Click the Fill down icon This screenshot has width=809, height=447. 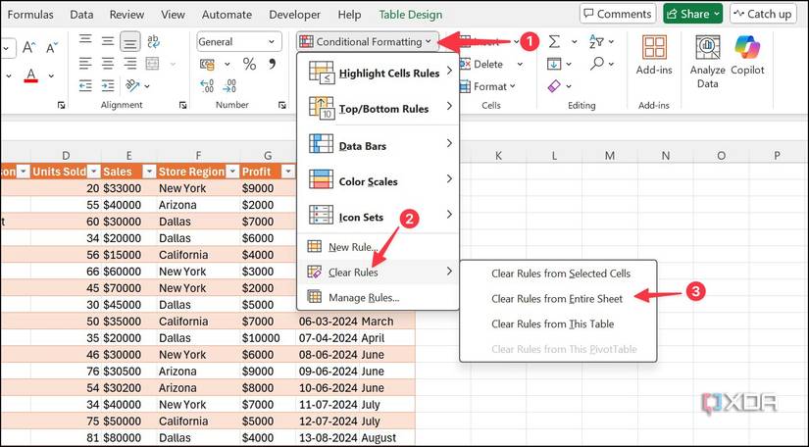[554, 64]
